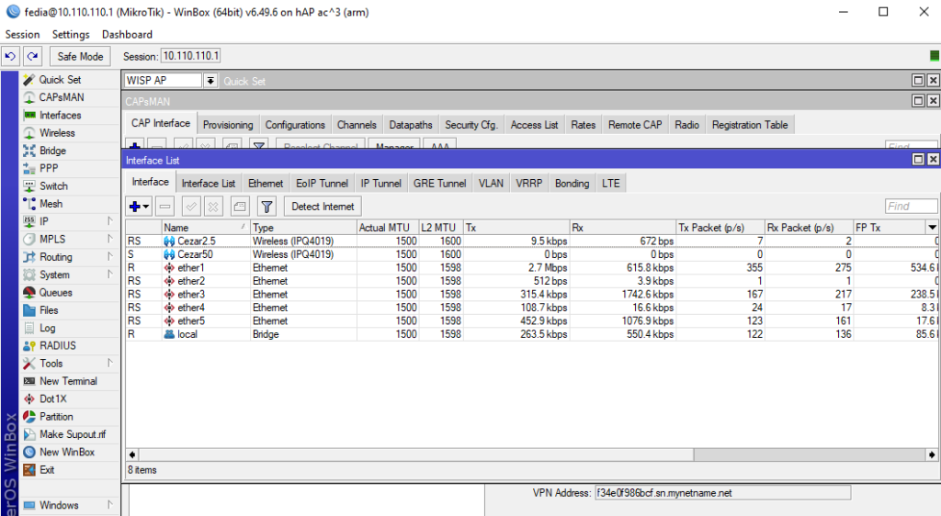The image size is (941, 516).
Task: Click the disable cross button in Interface List
Action: point(213,207)
